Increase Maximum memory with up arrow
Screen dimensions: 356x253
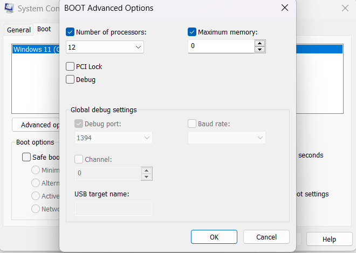click(x=260, y=43)
